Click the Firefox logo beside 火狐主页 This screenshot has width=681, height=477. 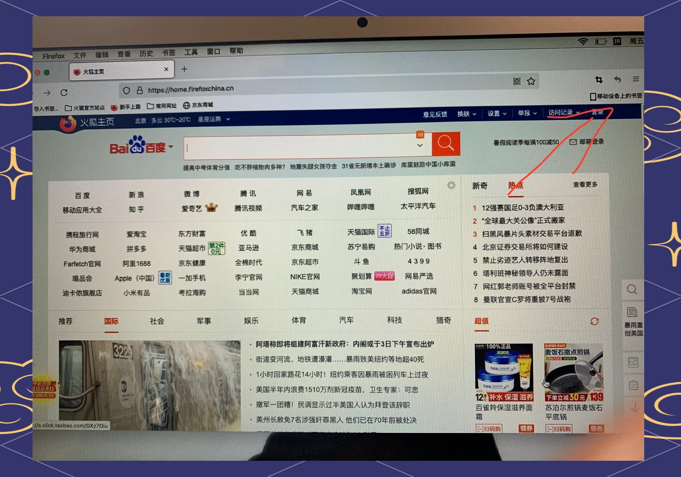click(68, 123)
